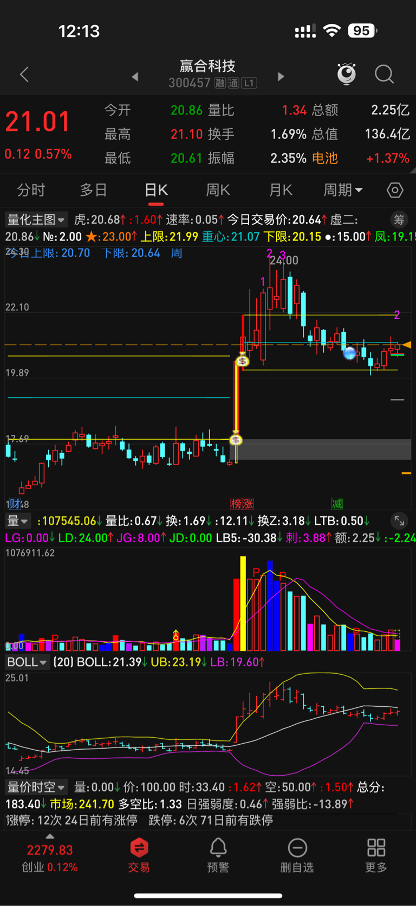Tap the 赢合科技 stock title

click(x=208, y=66)
